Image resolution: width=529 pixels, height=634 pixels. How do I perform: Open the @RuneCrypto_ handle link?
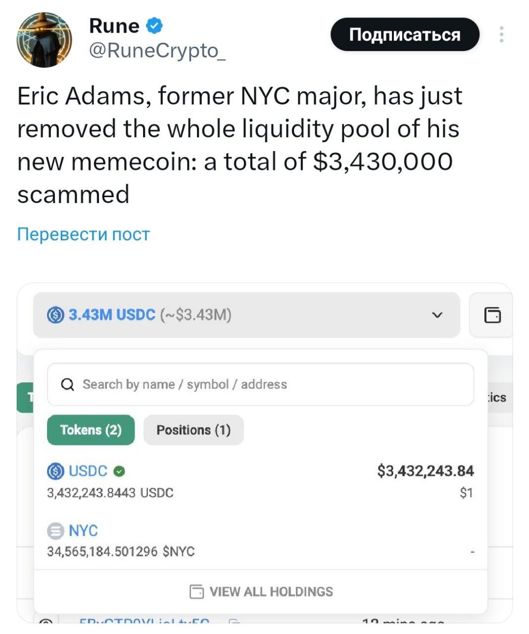coord(157,51)
